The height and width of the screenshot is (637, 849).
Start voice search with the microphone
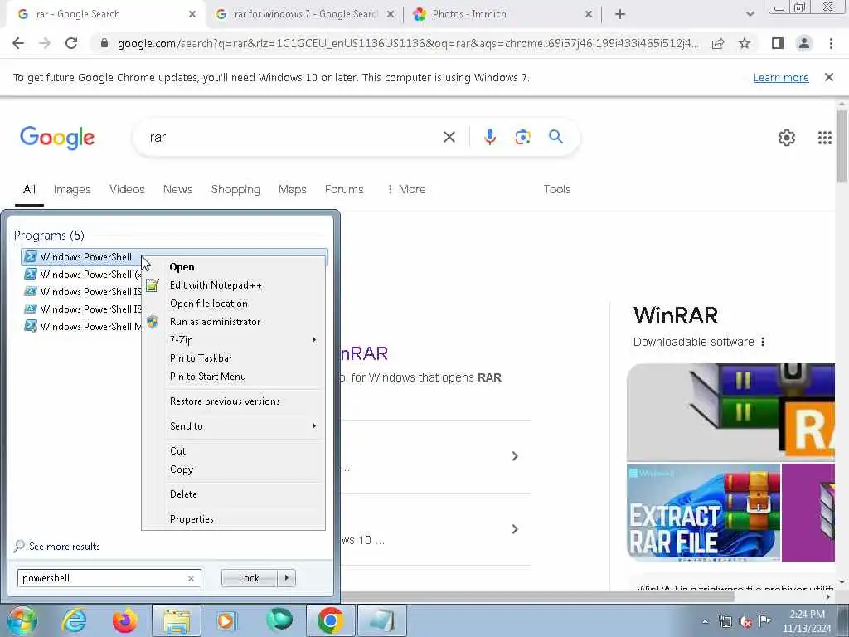click(x=489, y=137)
